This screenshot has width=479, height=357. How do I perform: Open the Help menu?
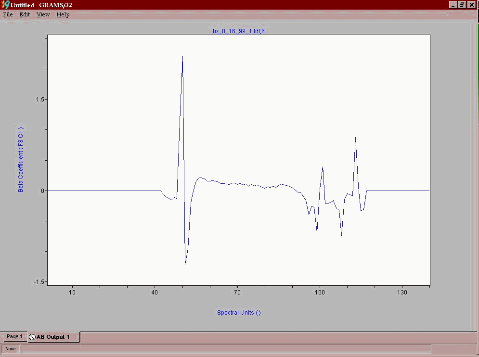pyautogui.click(x=63, y=14)
